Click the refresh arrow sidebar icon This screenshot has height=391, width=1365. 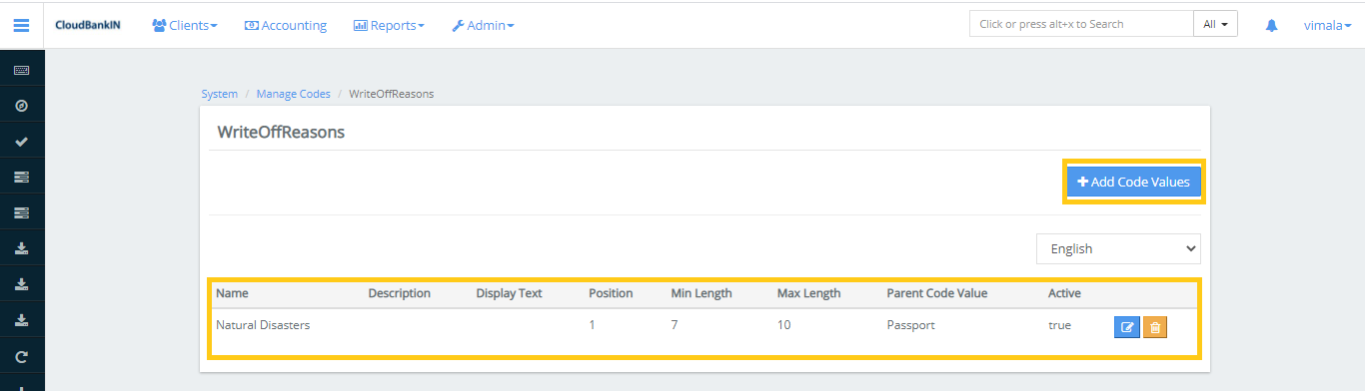pos(21,356)
